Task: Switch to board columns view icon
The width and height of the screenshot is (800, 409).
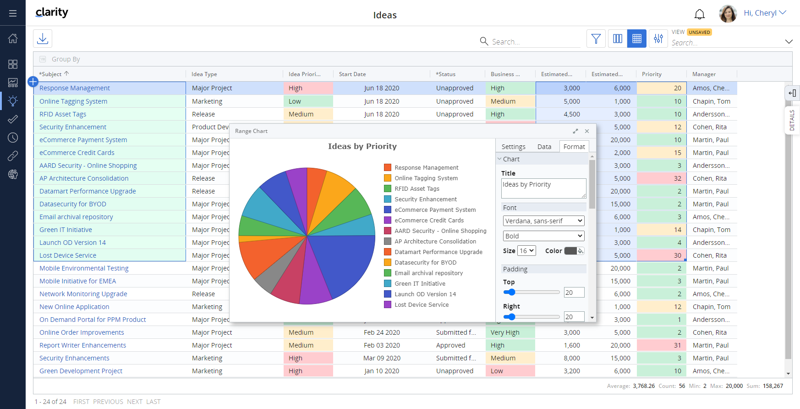Action: pyautogui.click(x=618, y=39)
